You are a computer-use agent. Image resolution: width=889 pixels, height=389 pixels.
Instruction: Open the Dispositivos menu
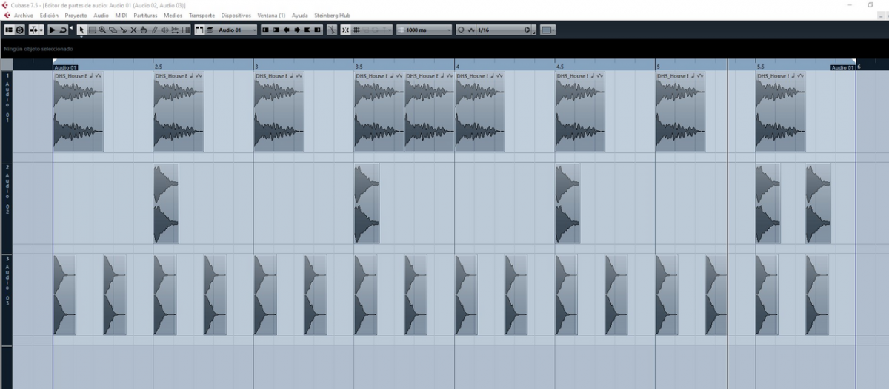pos(236,15)
